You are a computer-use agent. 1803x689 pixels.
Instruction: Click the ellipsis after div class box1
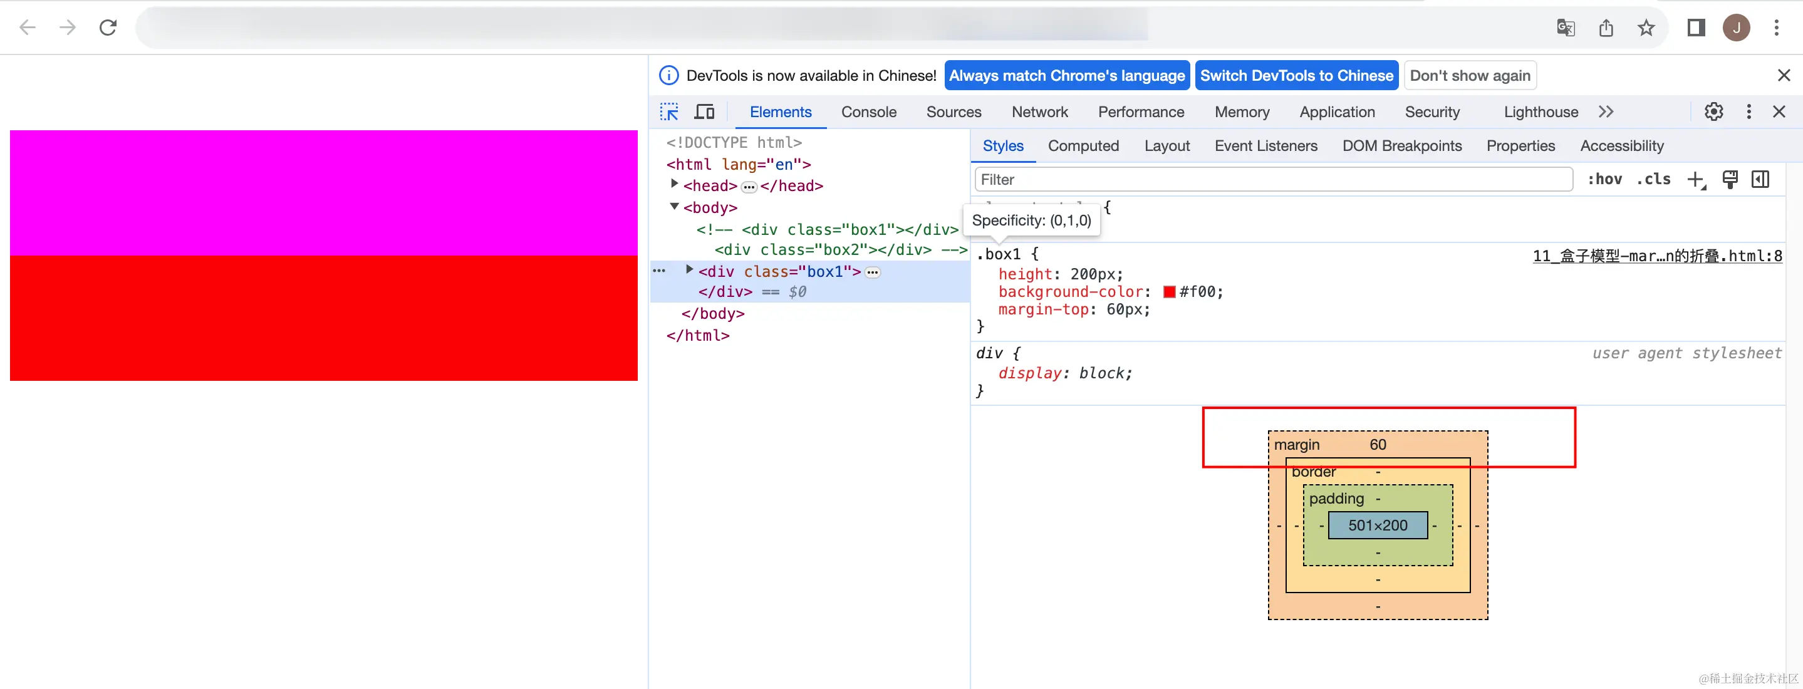point(872,272)
